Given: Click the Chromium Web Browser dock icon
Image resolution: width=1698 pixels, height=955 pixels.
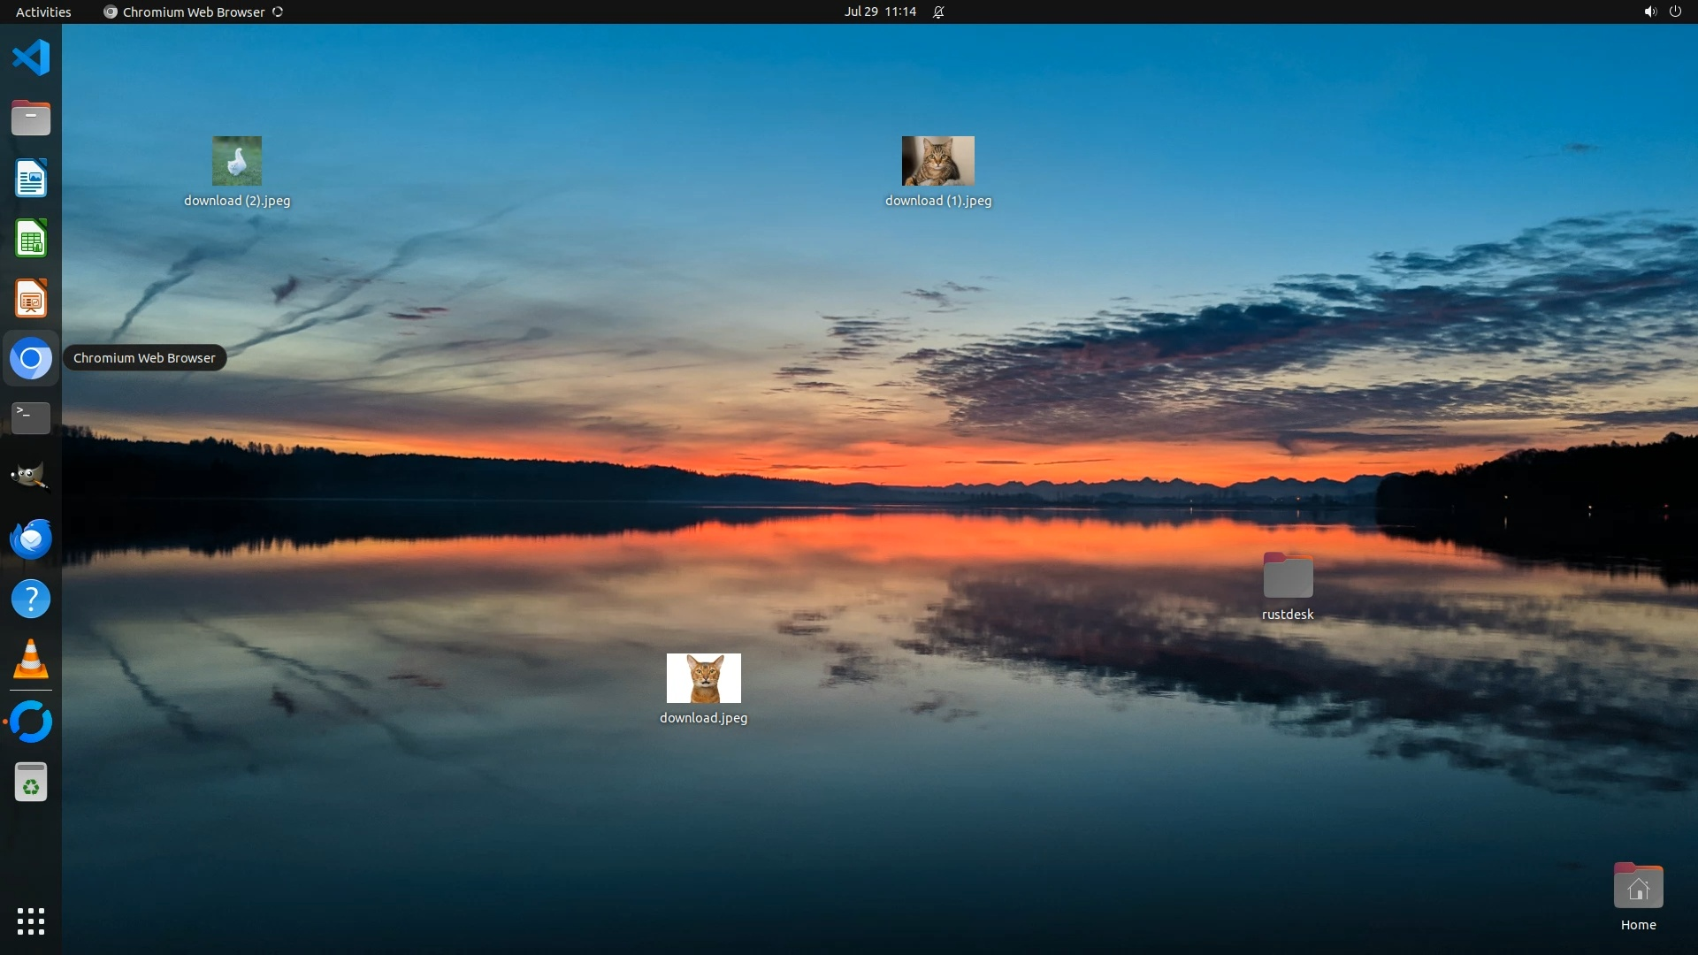Looking at the screenshot, I should click(x=31, y=359).
